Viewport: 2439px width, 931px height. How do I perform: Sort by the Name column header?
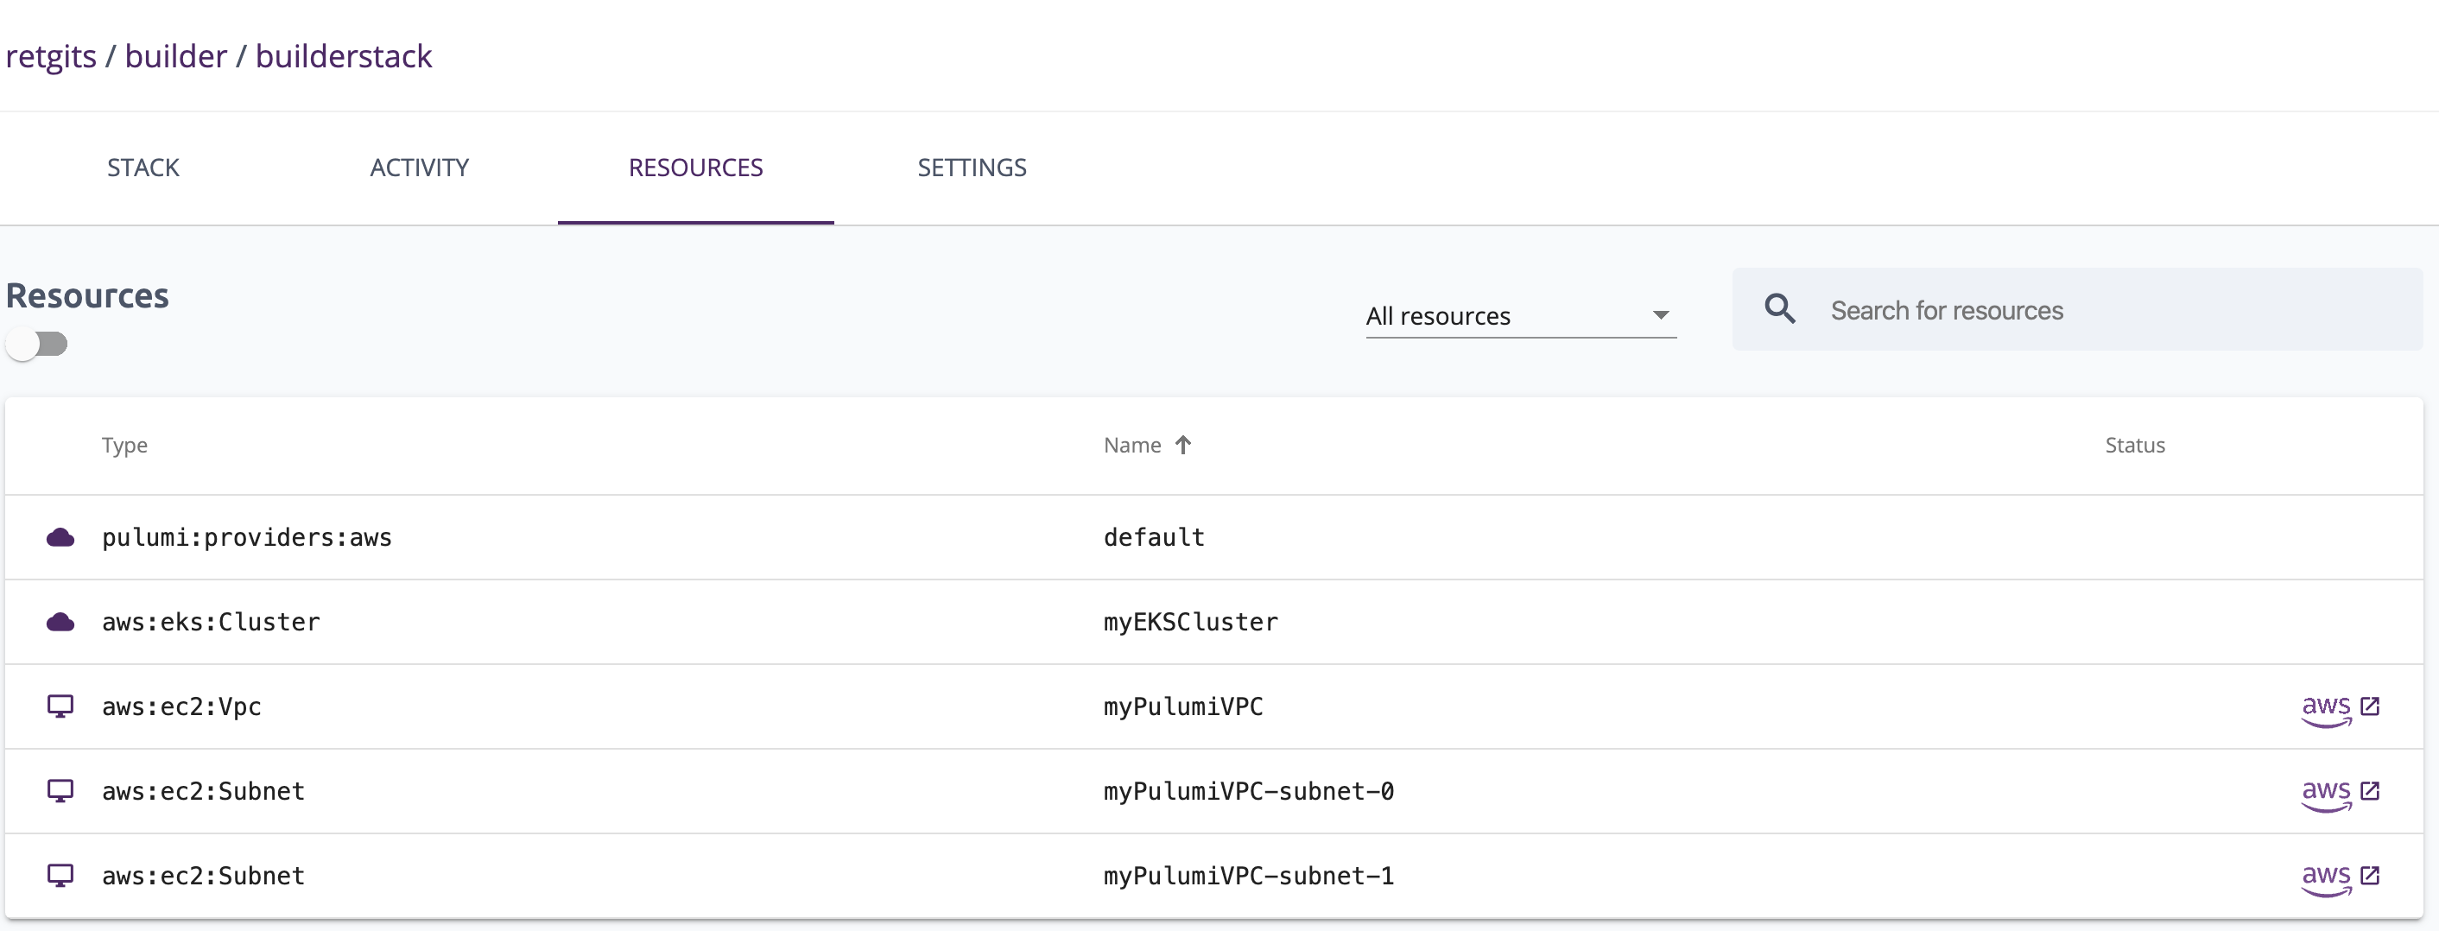(x=1132, y=445)
